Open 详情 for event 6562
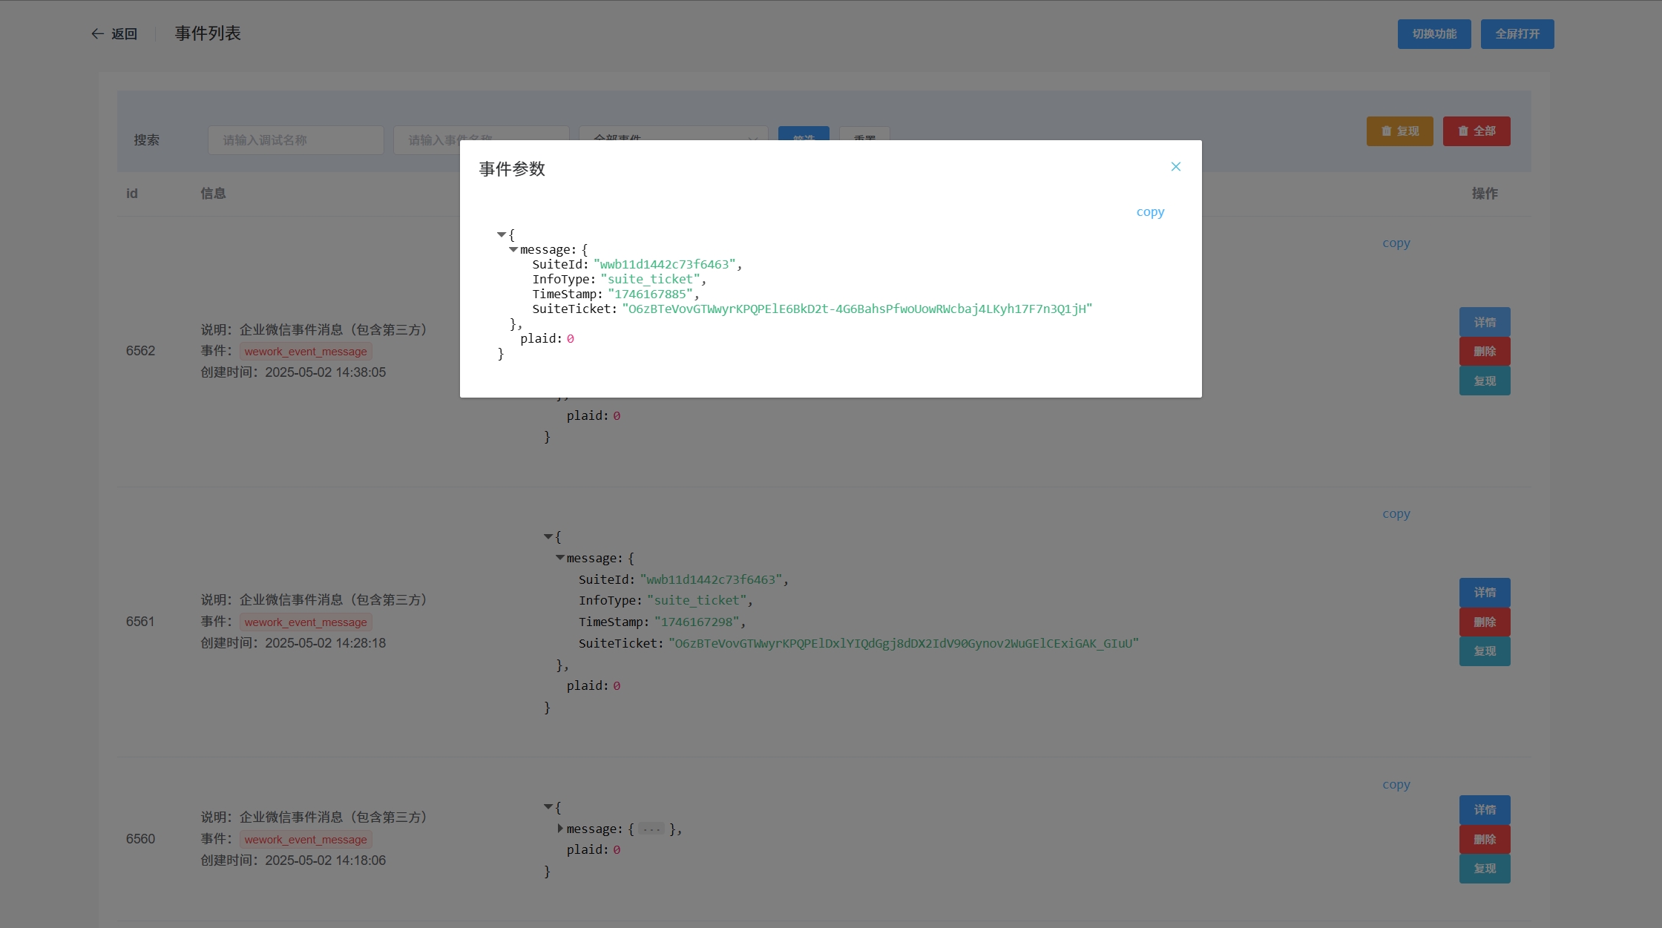1662x928 pixels. point(1484,322)
